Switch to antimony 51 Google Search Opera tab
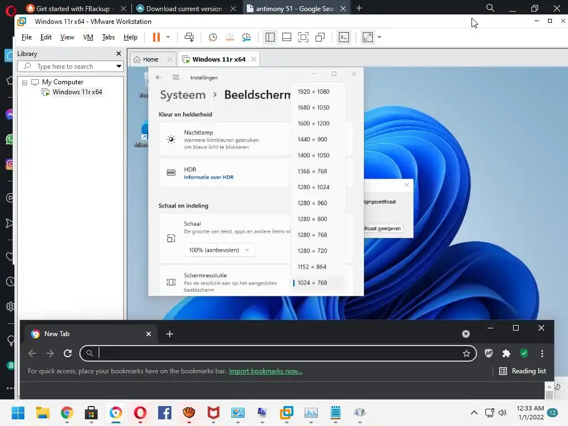The image size is (568, 426). 295,9
